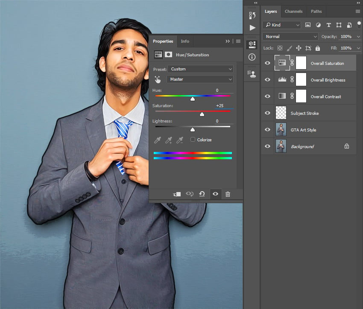
Task: Open the Preset Custom dropdown
Action: coord(200,69)
